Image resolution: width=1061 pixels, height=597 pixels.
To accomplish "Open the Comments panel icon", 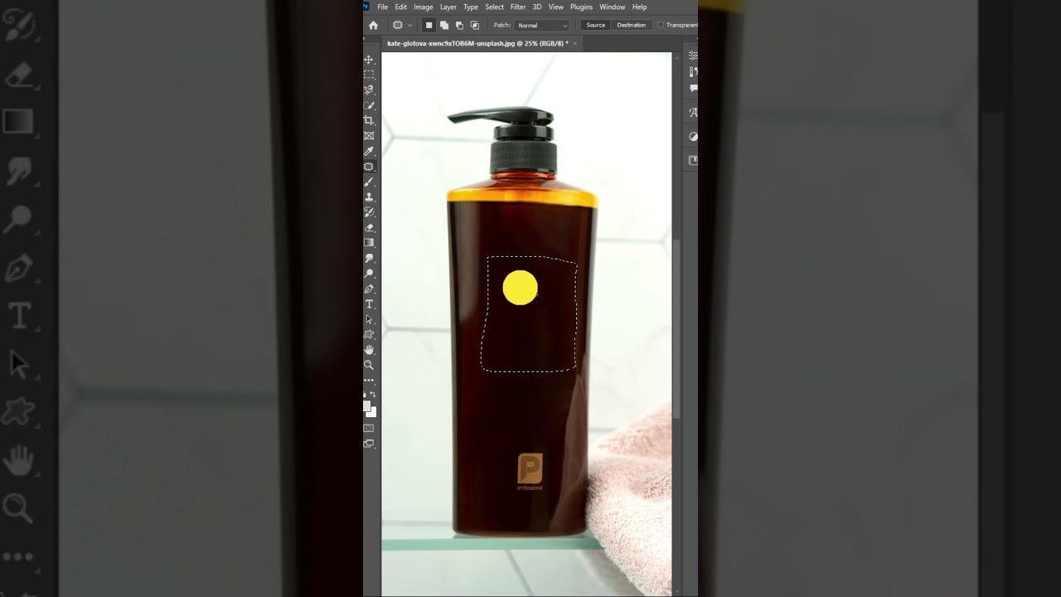I will click(x=693, y=88).
